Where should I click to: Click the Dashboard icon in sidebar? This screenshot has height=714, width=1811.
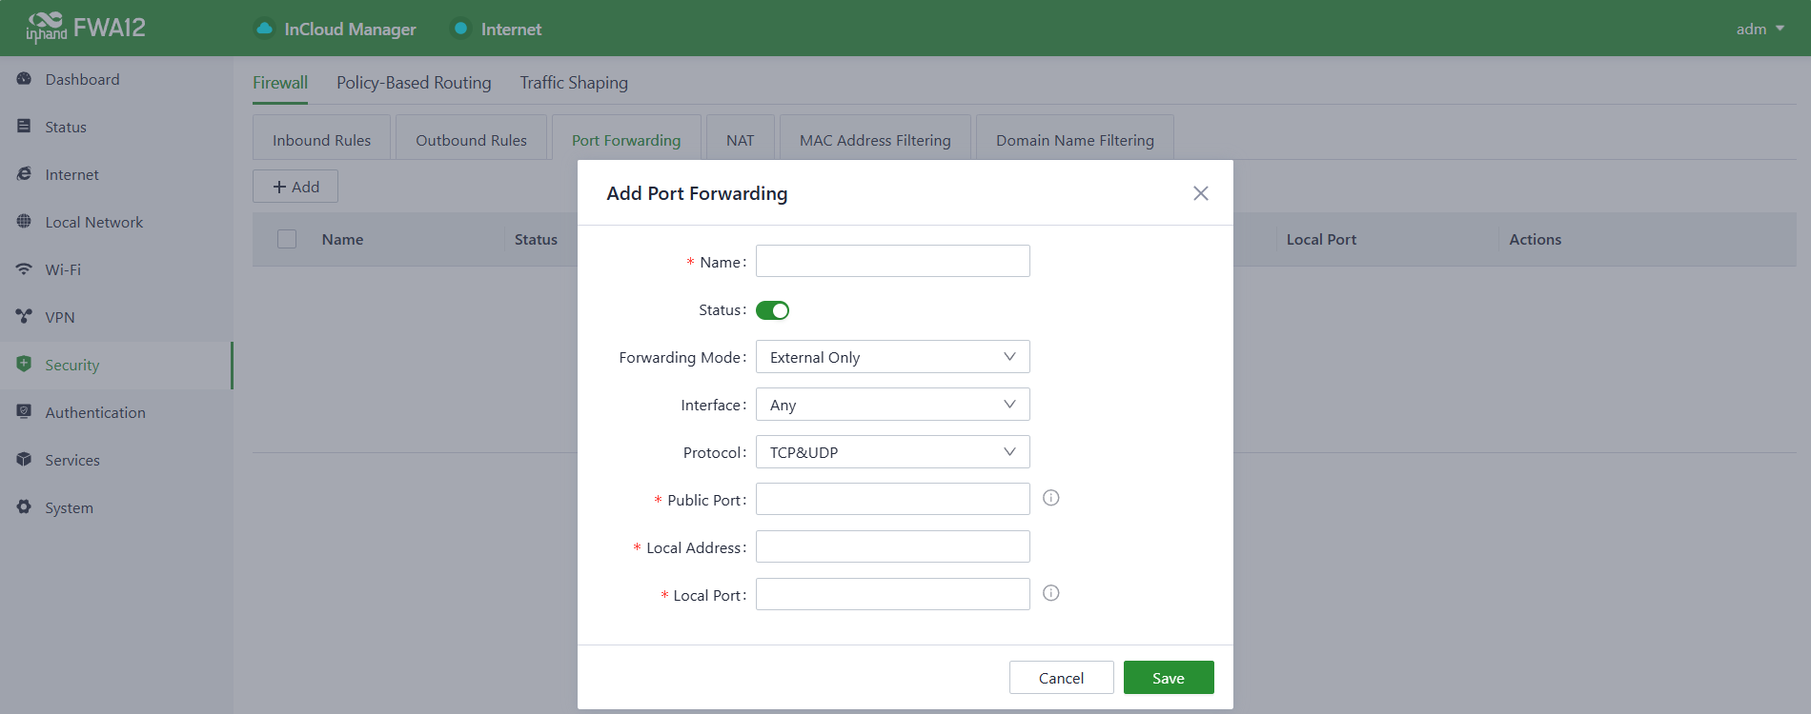tap(25, 79)
